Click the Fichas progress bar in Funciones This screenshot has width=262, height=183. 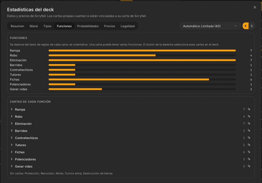pos(142,80)
